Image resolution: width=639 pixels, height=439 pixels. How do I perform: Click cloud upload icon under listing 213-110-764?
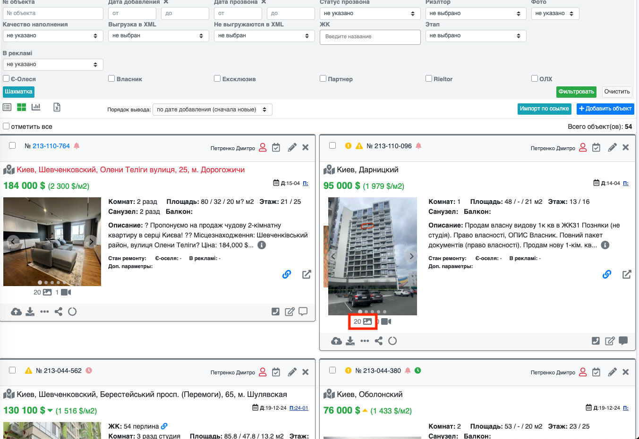click(x=16, y=312)
